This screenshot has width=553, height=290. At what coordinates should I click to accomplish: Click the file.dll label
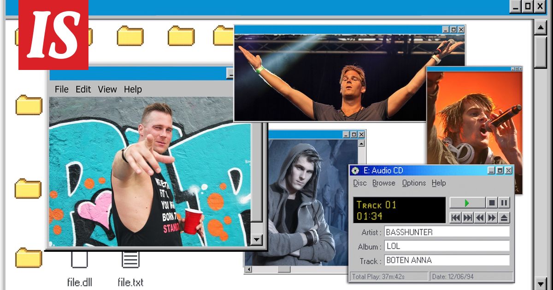click(x=80, y=282)
